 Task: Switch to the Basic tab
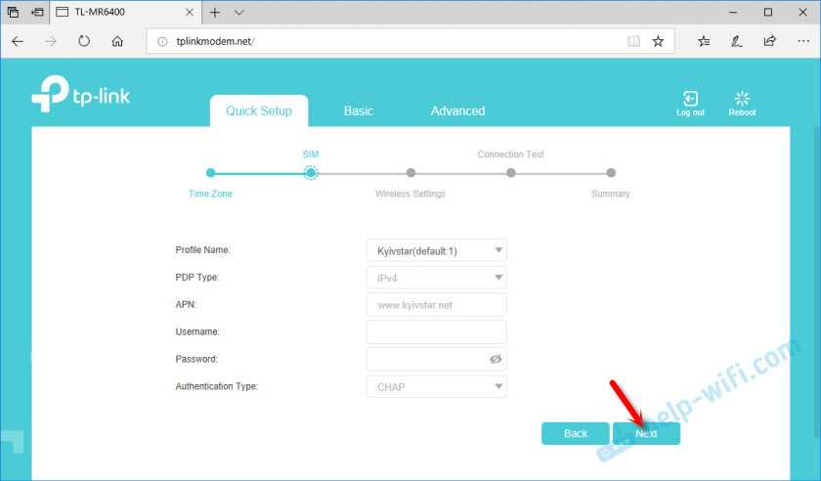358,111
